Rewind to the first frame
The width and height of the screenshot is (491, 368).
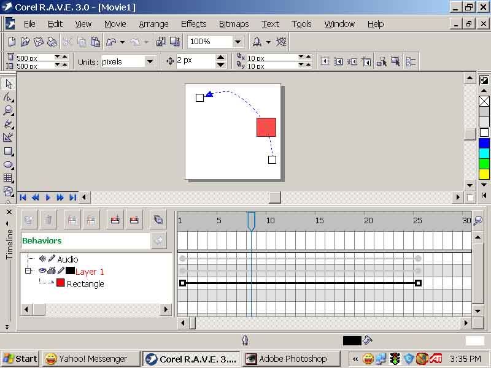[23, 197]
